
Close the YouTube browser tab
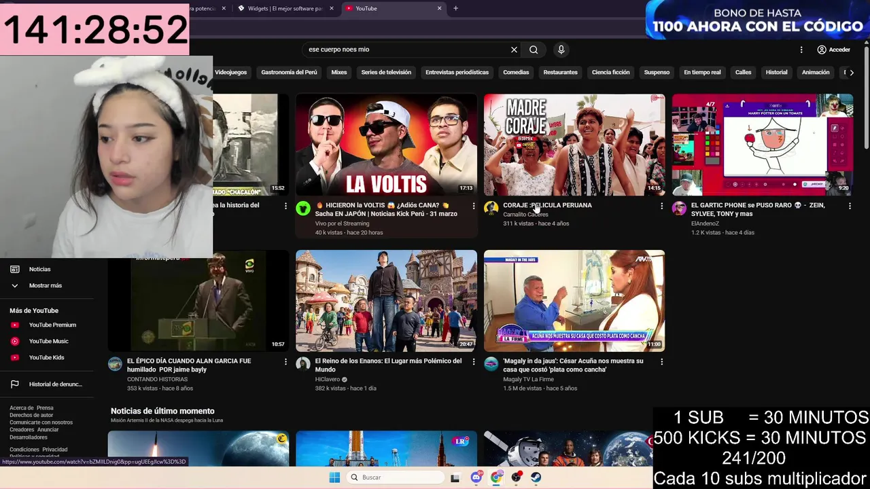[x=439, y=8]
